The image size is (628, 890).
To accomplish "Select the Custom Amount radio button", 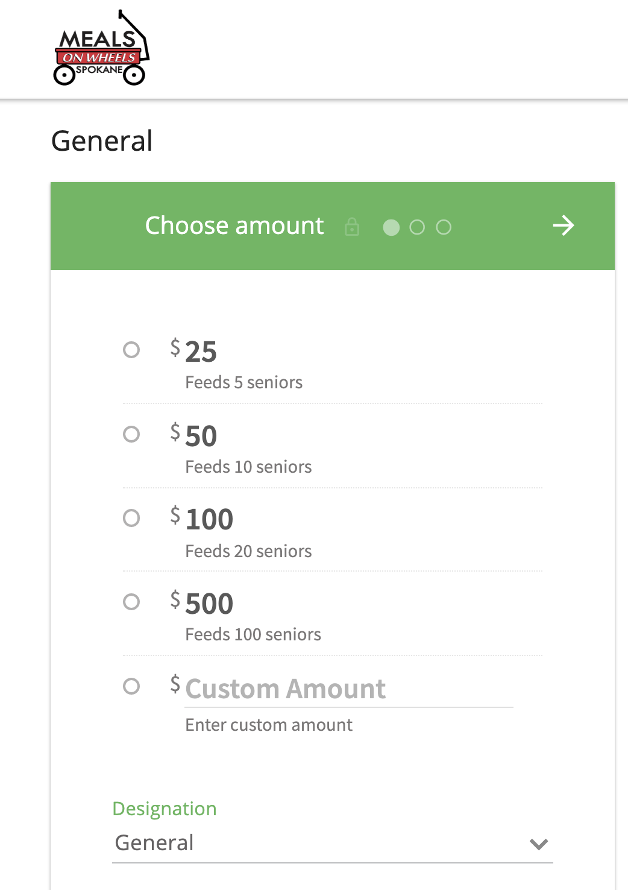I will coord(131,686).
